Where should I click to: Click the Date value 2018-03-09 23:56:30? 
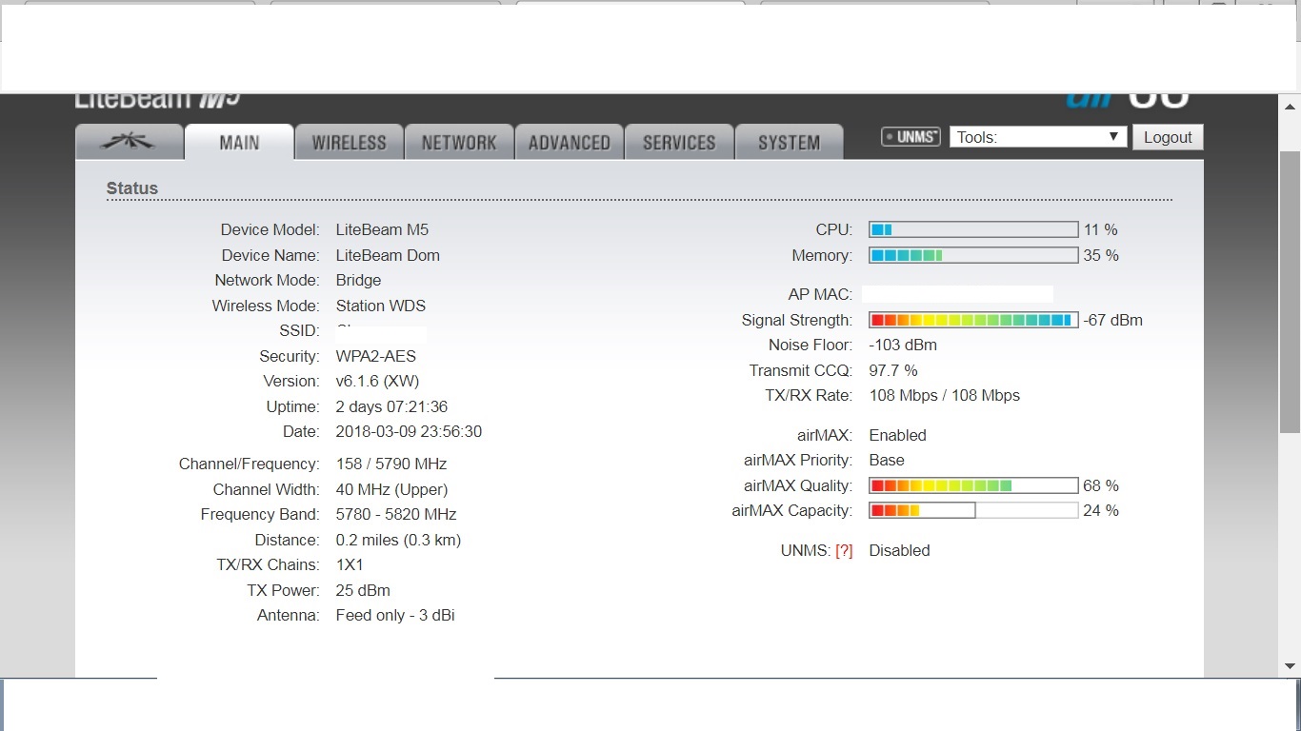pos(409,431)
